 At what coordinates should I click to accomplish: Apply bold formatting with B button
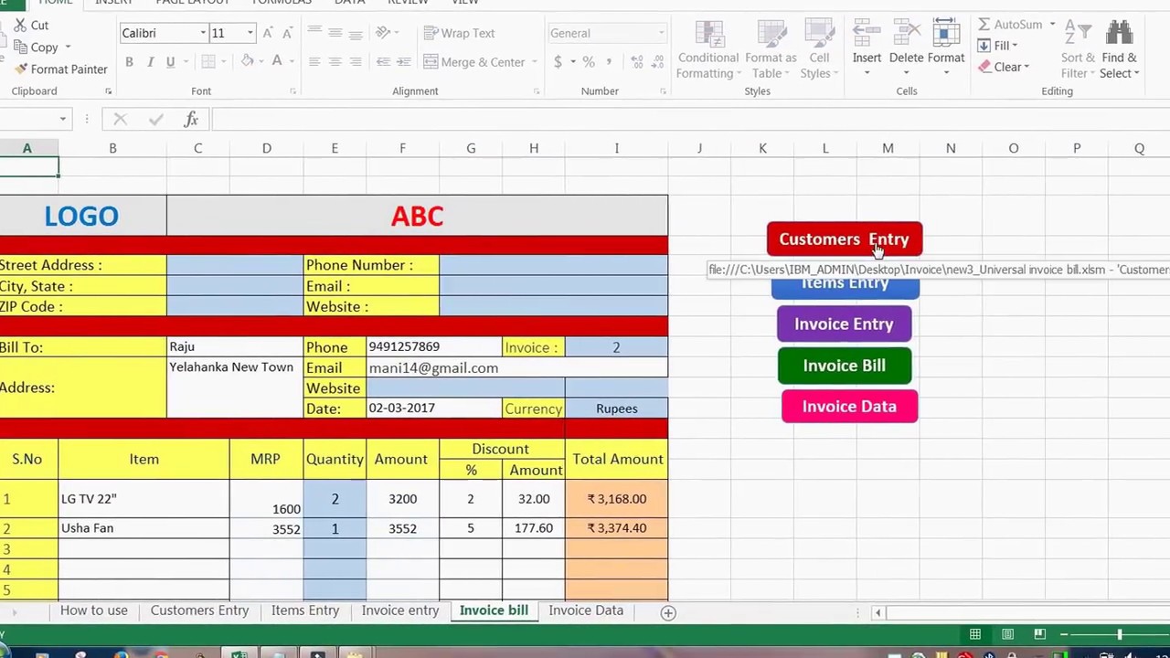pyautogui.click(x=129, y=62)
